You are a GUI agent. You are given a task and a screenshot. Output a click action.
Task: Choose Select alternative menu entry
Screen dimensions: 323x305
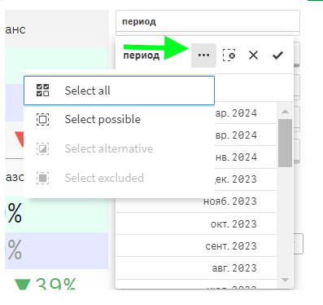coord(119,148)
